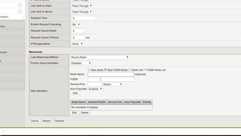241x136 pixels.
Task: Click the Edit member button
Action: [75, 113]
